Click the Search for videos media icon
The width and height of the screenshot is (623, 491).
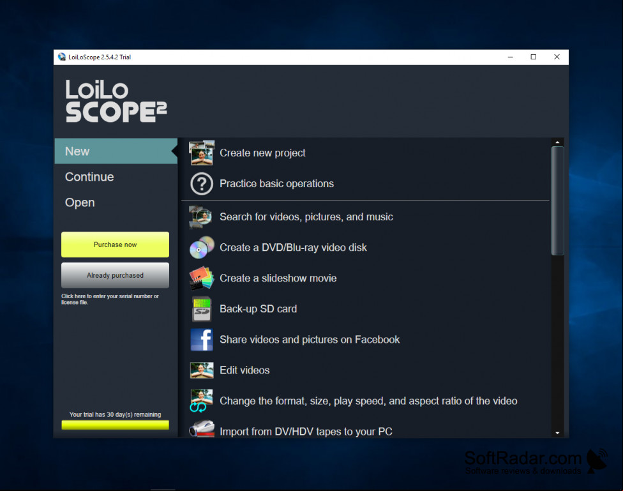coord(200,216)
